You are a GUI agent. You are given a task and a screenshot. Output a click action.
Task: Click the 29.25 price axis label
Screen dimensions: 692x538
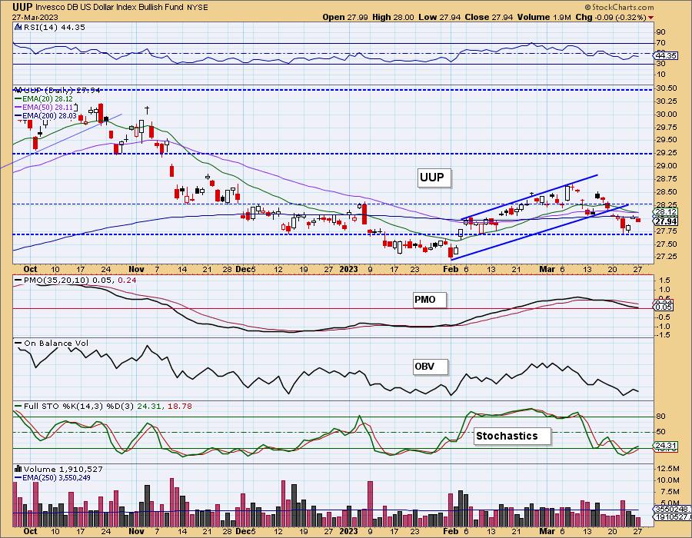[667, 153]
